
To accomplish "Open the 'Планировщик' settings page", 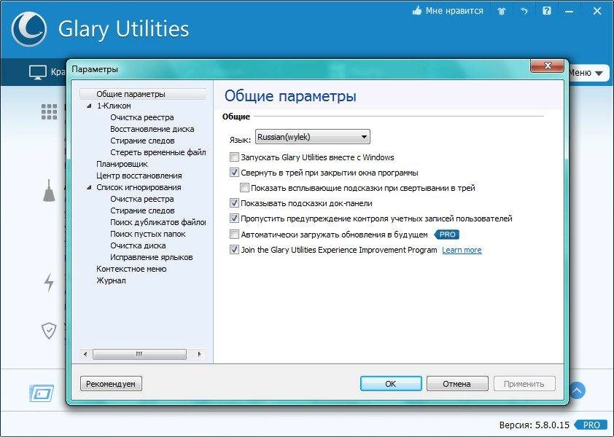I will [122, 164].
